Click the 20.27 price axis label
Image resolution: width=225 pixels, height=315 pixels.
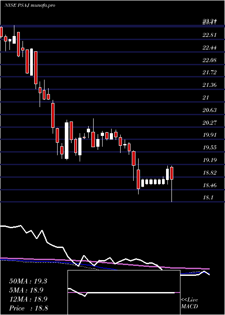pos(210,122)
